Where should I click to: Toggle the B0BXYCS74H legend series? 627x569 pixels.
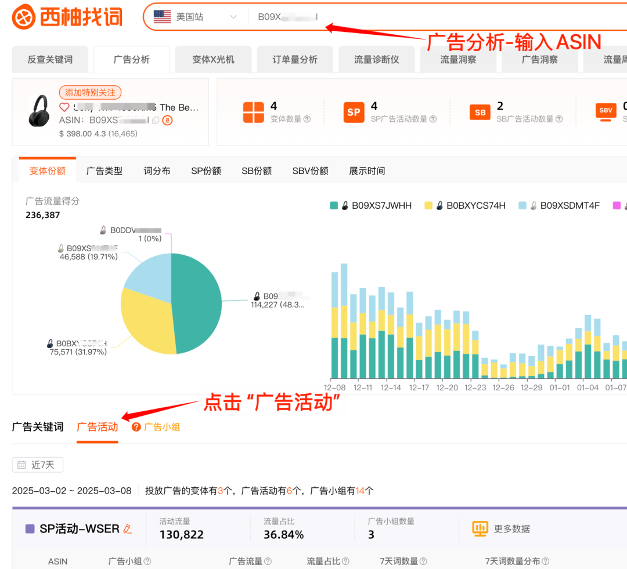pyautogui.click(x=465, y=205)
